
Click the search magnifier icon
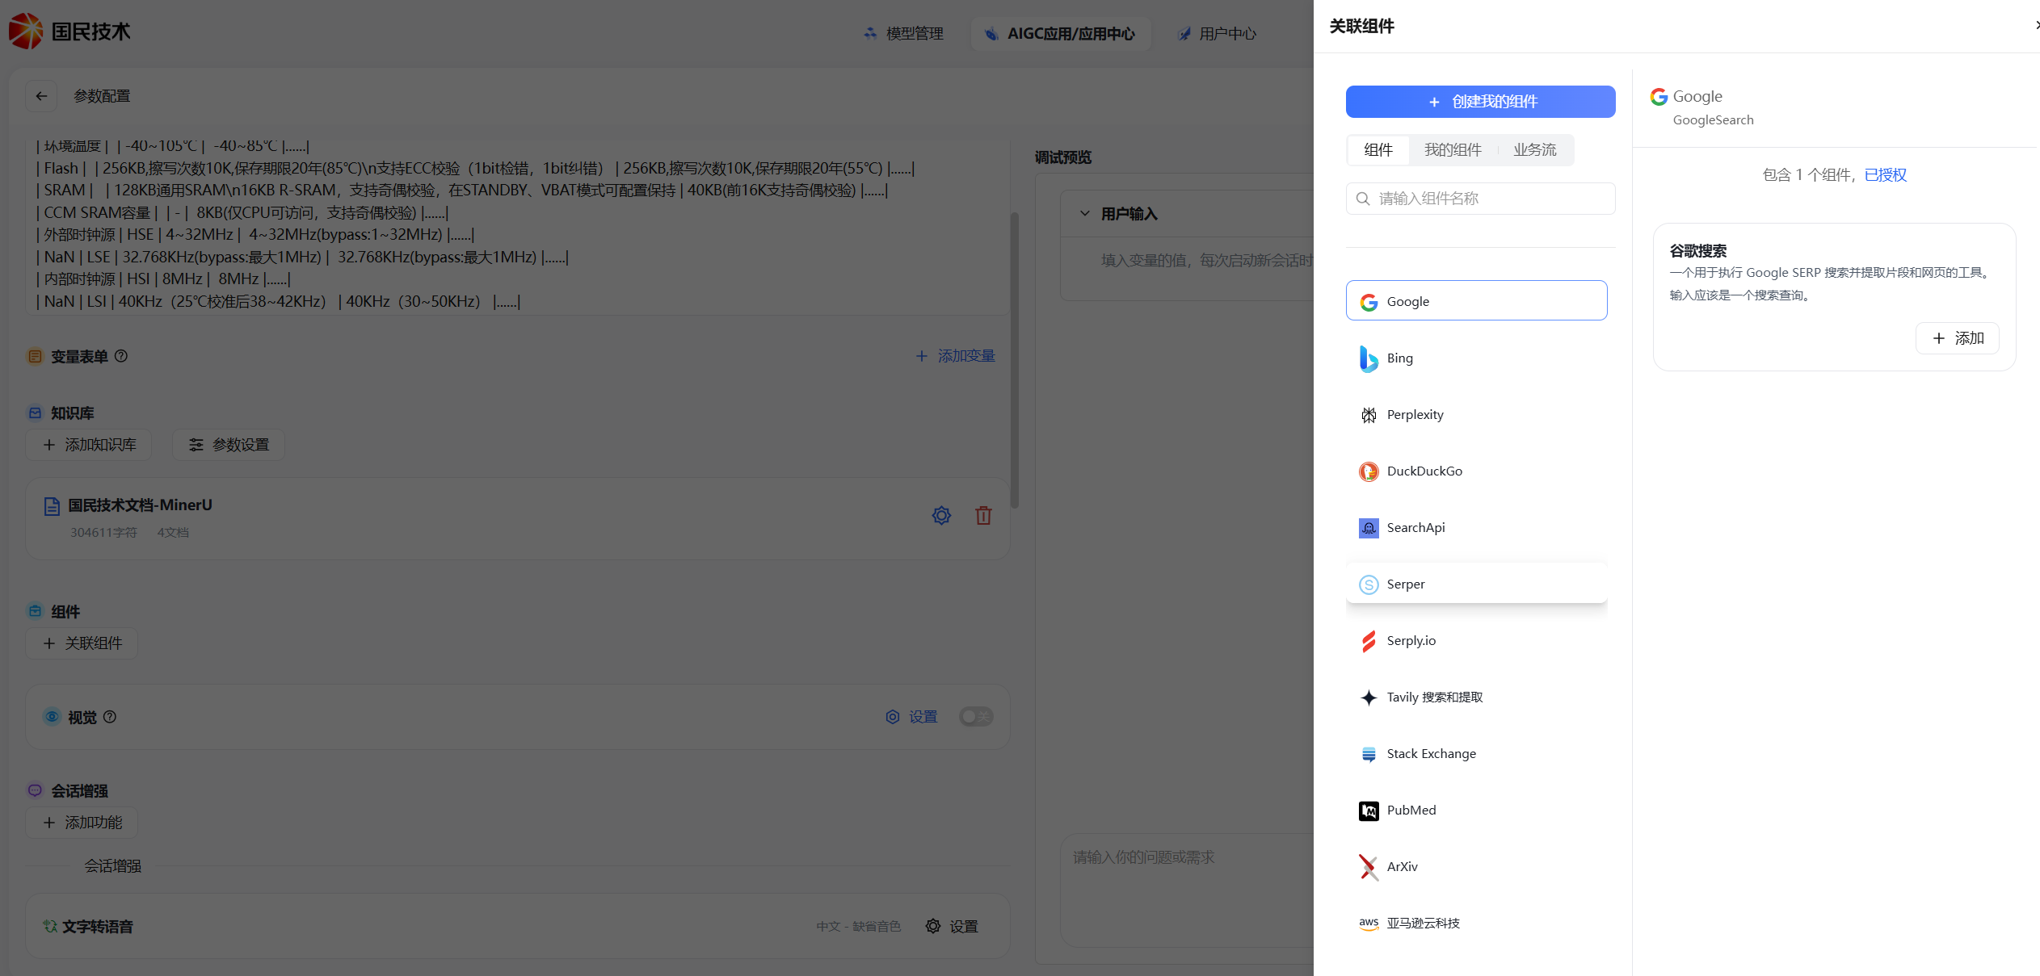(x=1363, y=199)
